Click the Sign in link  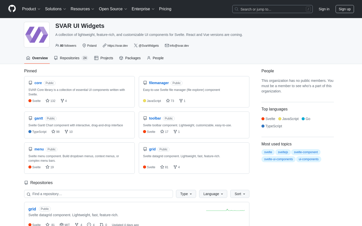pyautogui.click(x=324, y=9)
